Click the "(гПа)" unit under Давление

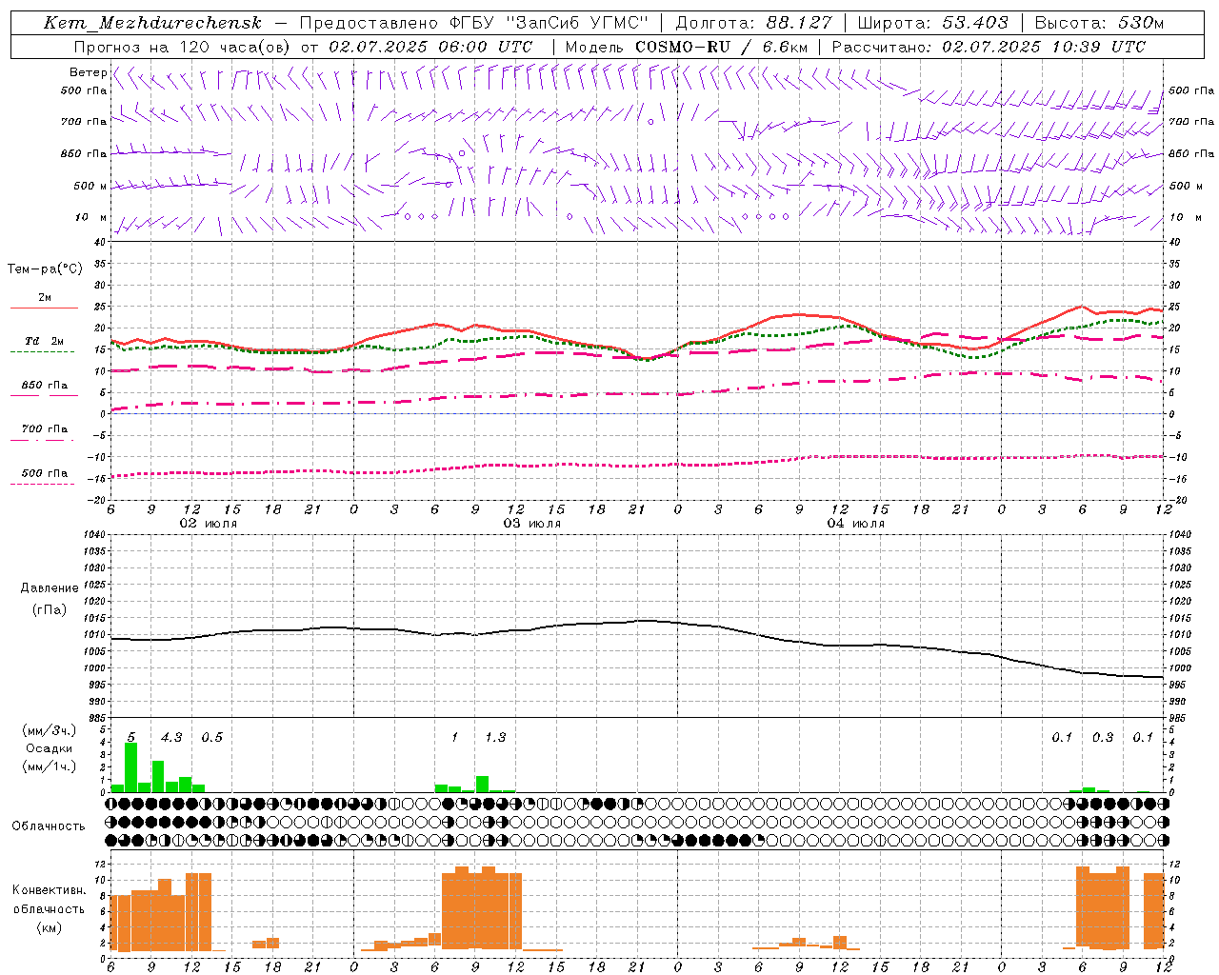tap(50, 609)
